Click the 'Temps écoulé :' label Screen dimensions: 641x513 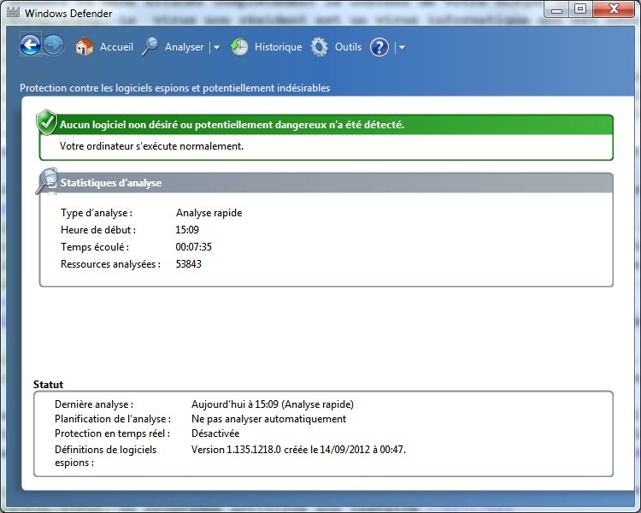(x=95, y=247)
